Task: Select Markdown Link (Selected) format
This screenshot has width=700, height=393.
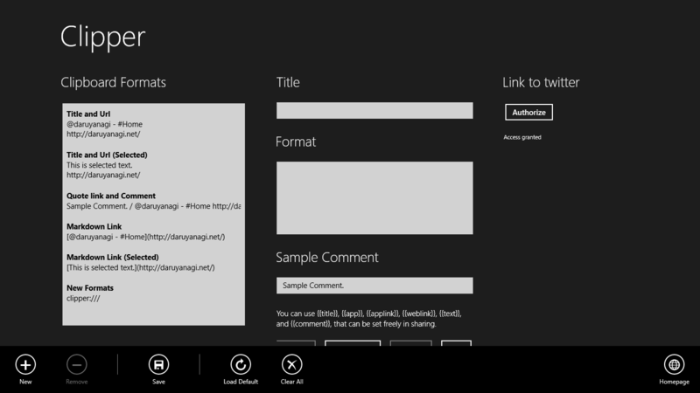Action: coord(154,263)
